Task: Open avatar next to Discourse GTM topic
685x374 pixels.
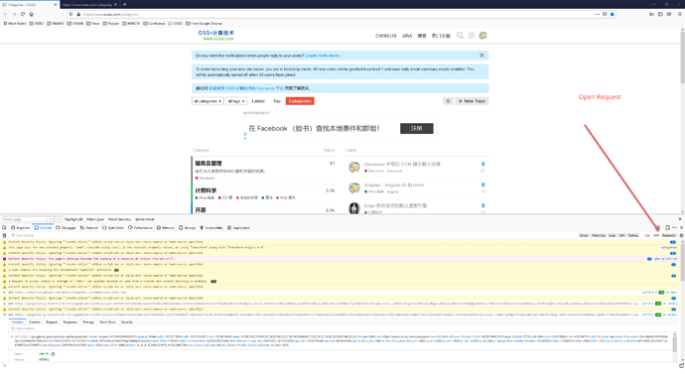Action: (x=354, y=167)
